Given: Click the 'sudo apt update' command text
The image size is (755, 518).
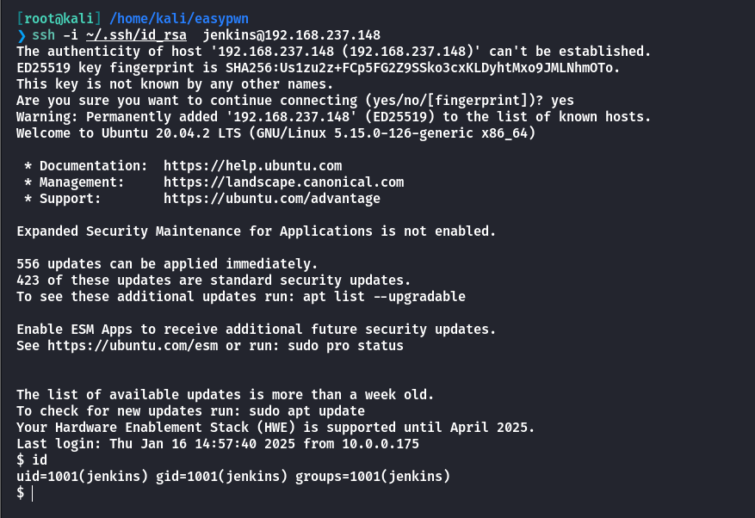Looking at the screenshot, I should [306, 411].
